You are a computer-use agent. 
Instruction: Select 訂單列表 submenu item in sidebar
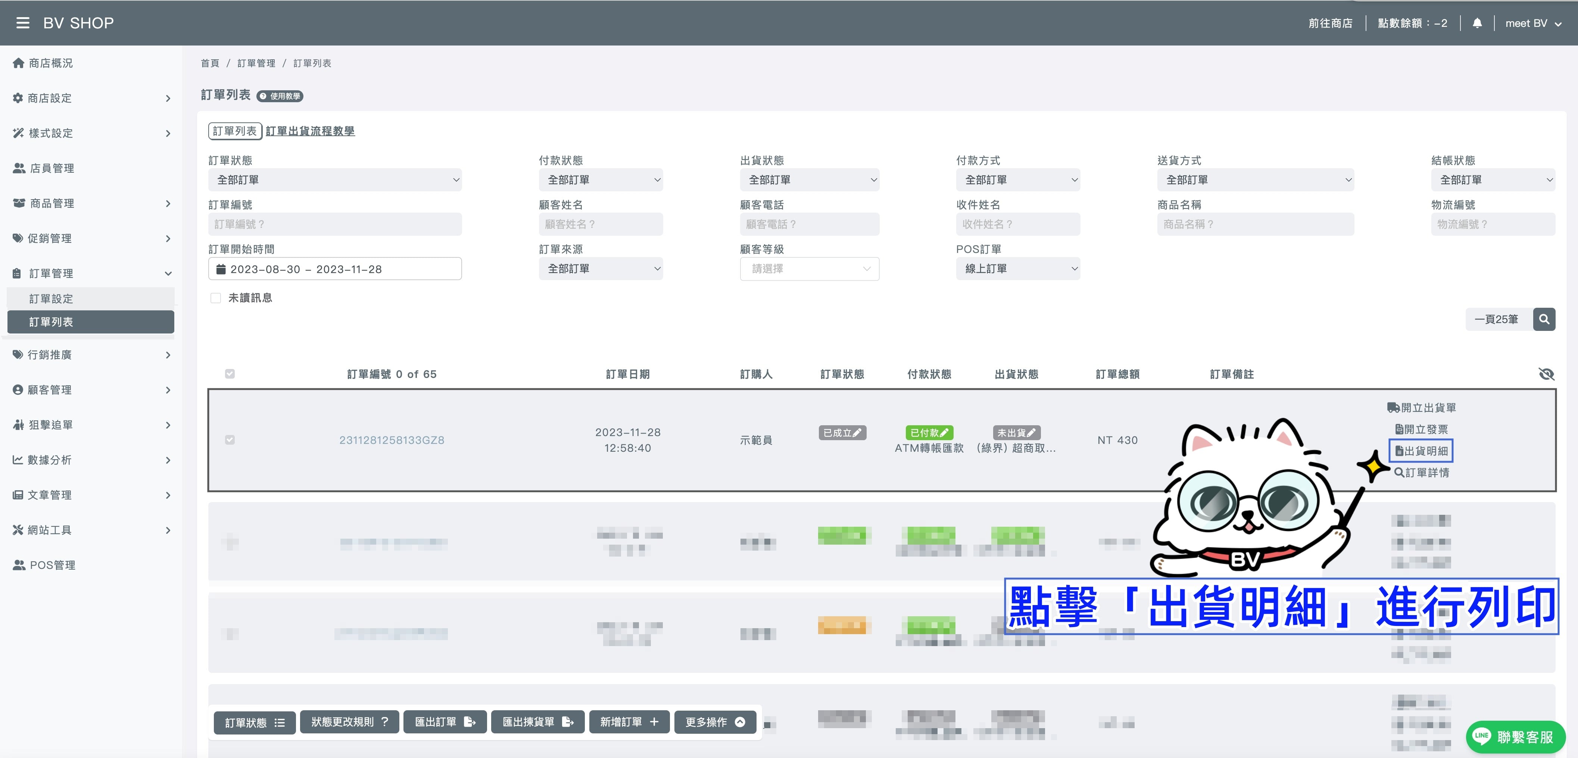[x=91, y=322]
